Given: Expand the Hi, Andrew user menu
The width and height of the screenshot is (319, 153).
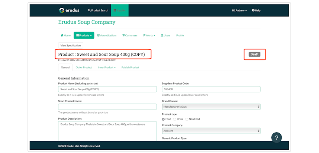Looking at the screenshot, I should point(239,10).
